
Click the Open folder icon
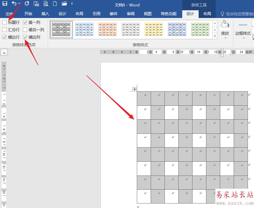(64, 4)
